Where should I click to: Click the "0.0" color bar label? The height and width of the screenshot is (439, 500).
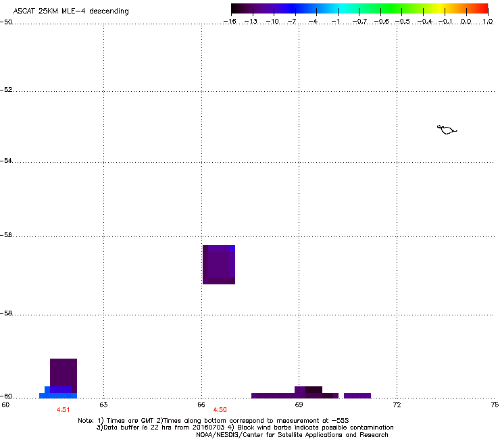coord(466,22)
